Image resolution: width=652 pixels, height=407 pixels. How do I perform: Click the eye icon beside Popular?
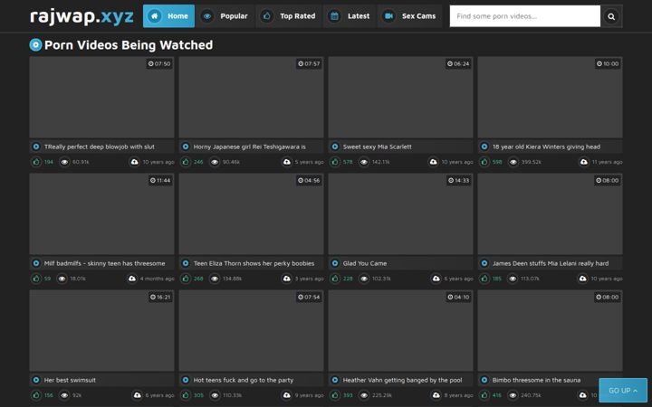pos(207,16)
